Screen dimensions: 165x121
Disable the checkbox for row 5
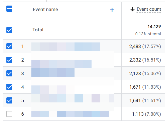9,101
